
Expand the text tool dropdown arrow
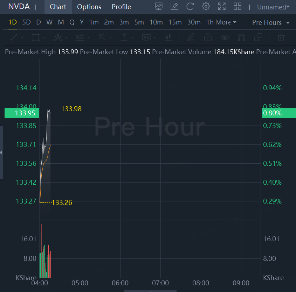pos(155,37)
